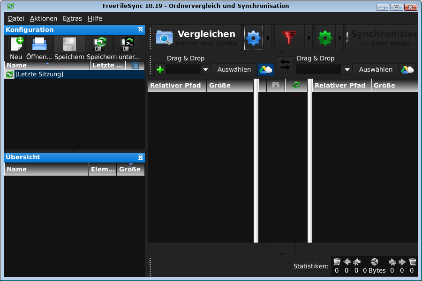Click the sync action column icon
Image resolution: width=422 pixels, height=281 pixels.
click(x=296, y=85)
